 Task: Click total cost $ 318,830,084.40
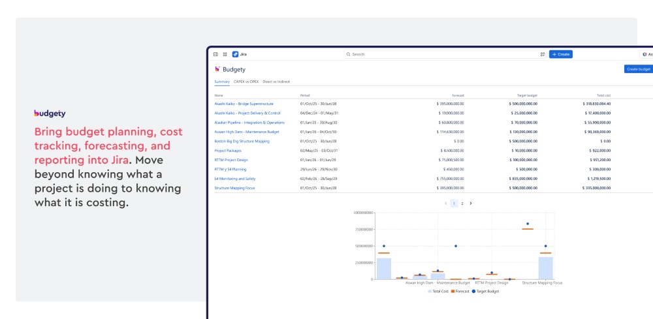pyautogui.click(x=597, y=104)
